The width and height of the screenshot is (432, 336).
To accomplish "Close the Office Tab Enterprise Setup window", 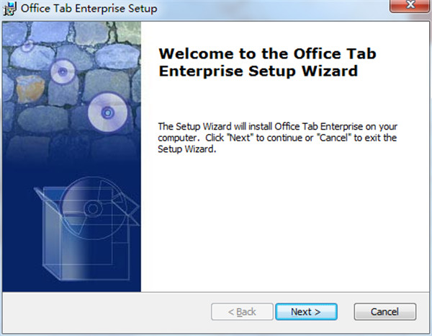I will (x=410, y=6).
